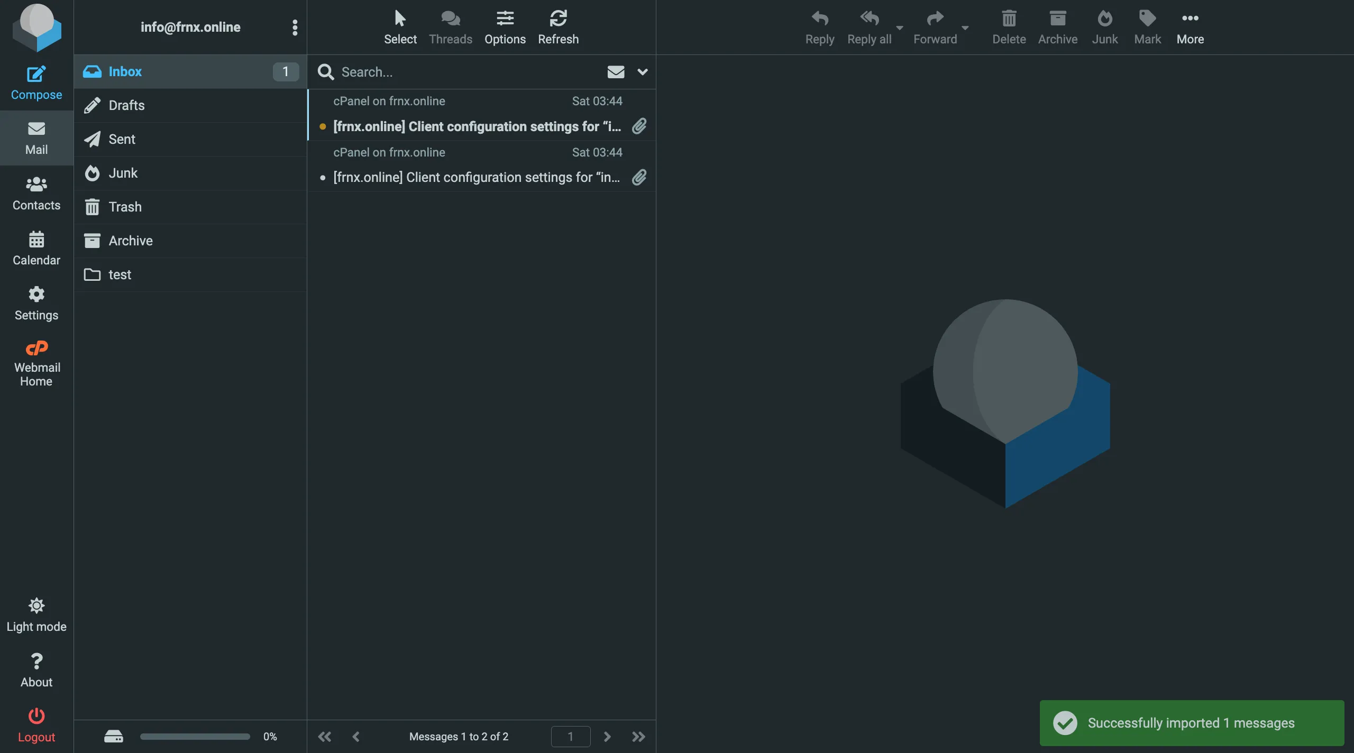Expand search options chevron

click(643, 72)
